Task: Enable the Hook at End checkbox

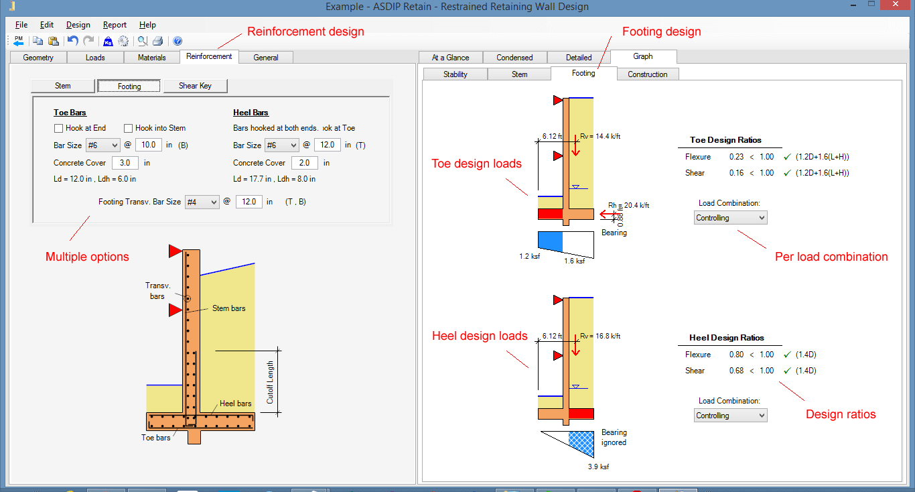Action: point(59,128)
